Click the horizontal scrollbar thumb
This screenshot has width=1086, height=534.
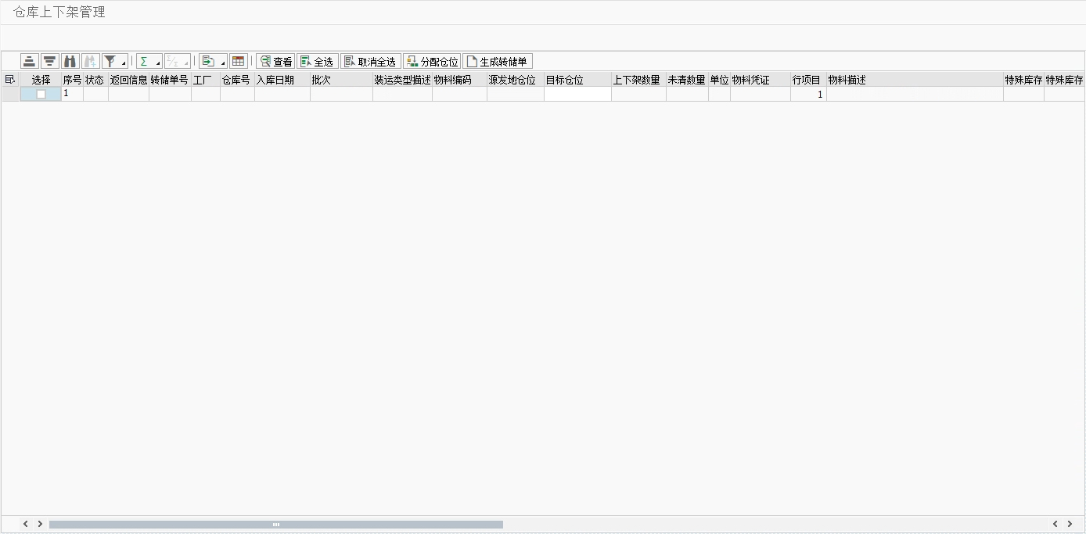pyautogui.click(x=275, y=525)
